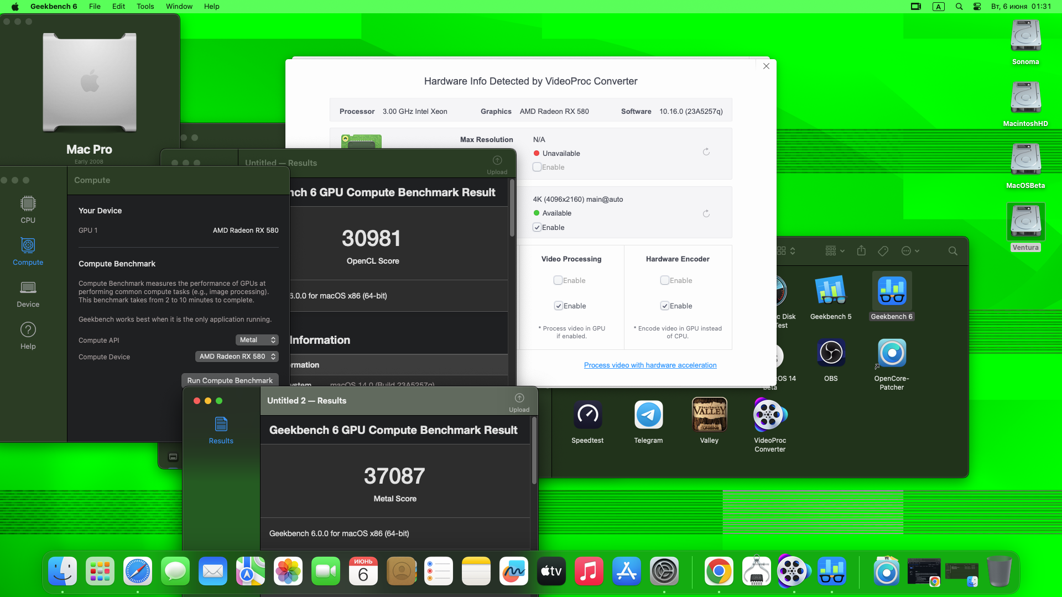Click the Mac Pro device image

[90, 82]
